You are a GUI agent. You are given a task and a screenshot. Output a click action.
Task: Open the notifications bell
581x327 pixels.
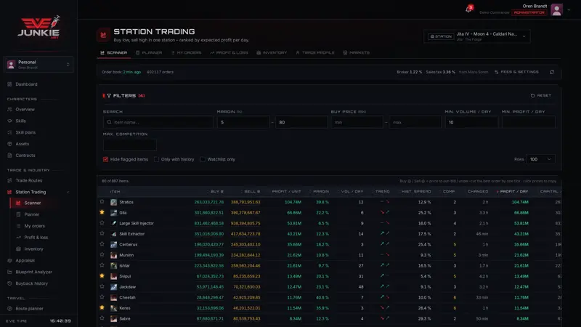pos(468,9)
